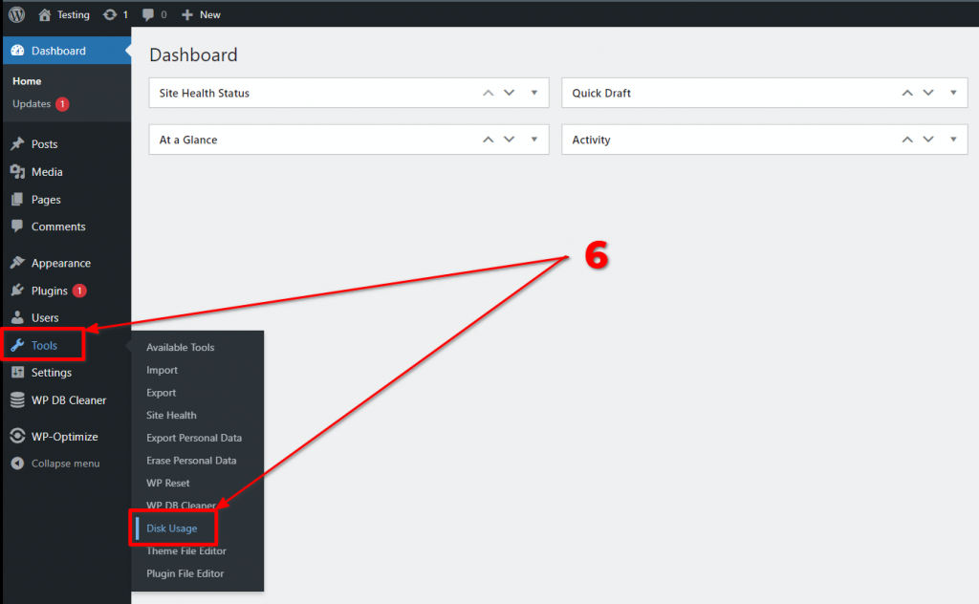Click the Appearance paintbrush icon

pyautogui.click(x=17, y=263)
